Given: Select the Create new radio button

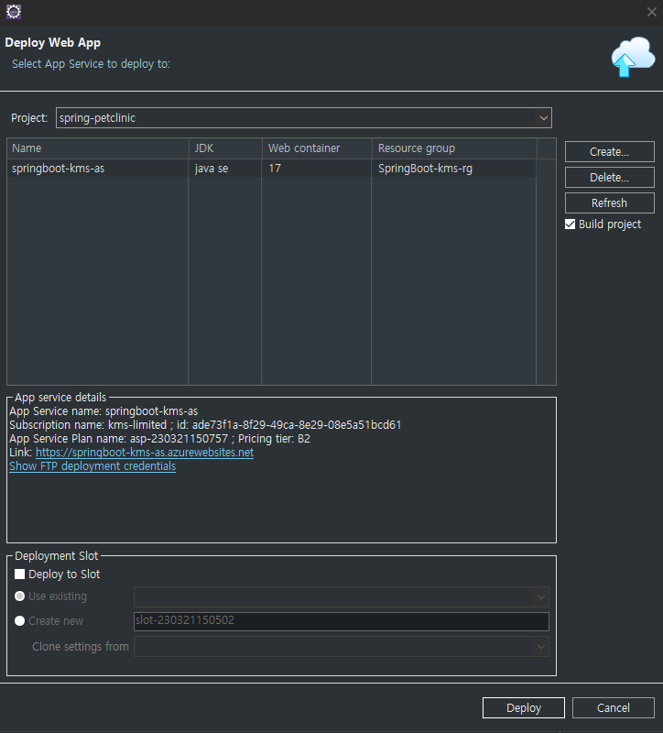Looking at the screenshot, I should (19, 621).
